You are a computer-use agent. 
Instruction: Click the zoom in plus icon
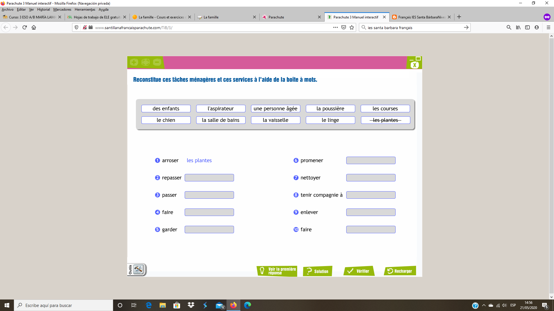tap(134, 62)
